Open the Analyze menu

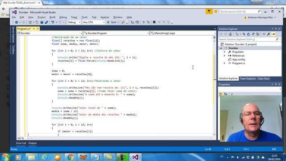point(105,17)
